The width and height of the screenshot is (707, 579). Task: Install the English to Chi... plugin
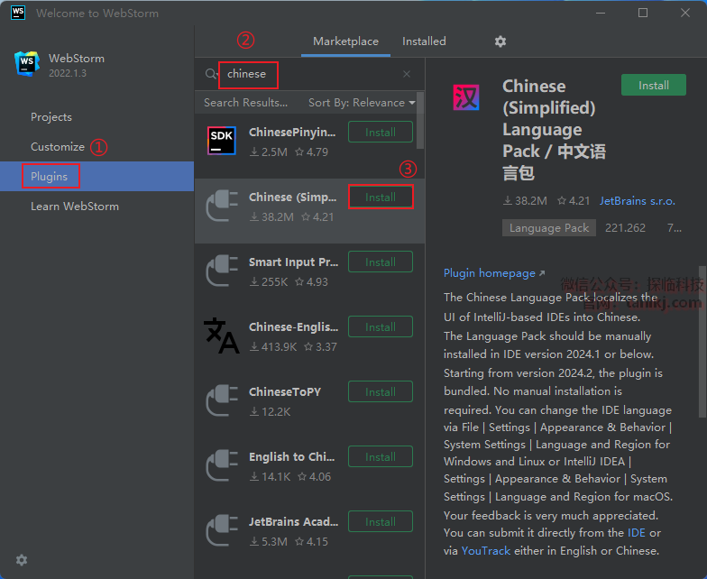[x=381, y=456]
